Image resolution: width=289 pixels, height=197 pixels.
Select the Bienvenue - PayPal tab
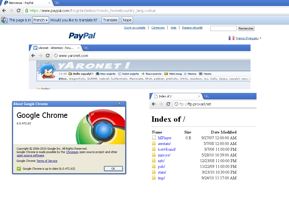(26, 3)
